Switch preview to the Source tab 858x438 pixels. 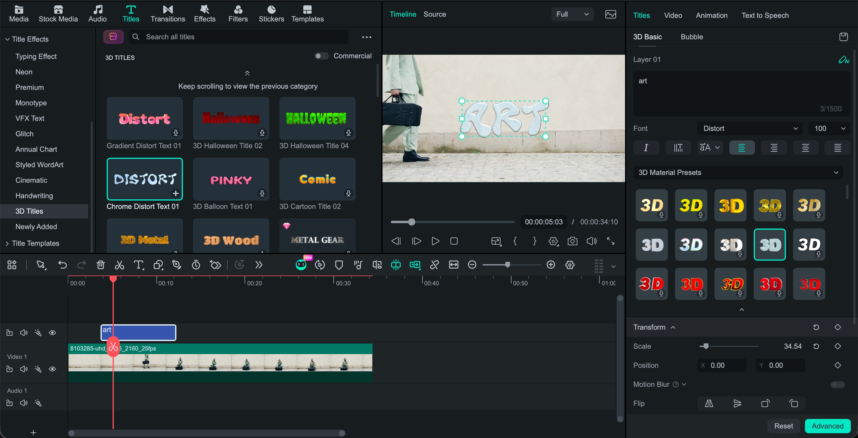pyautogui.click(x=434, y=14)
